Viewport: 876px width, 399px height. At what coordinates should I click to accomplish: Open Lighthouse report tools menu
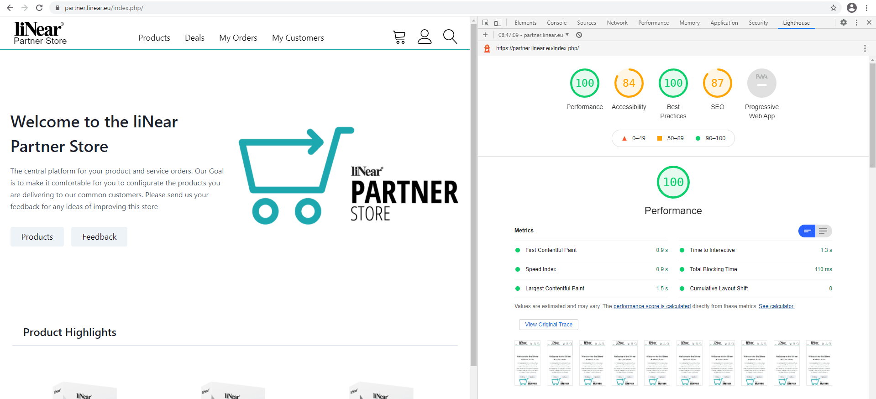coord(865,48)
